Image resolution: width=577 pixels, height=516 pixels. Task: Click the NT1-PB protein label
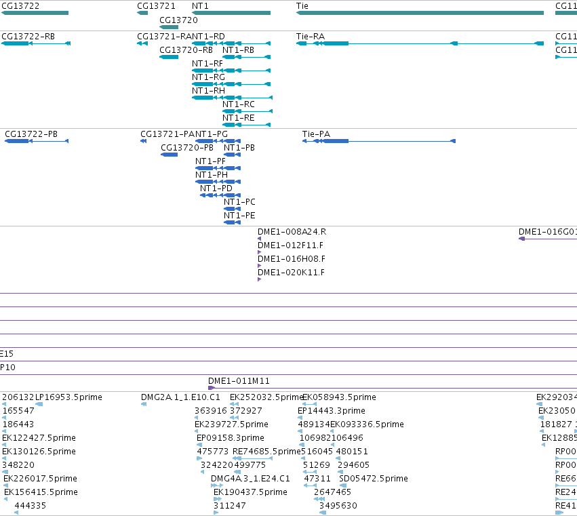click(x=239, y=148)
